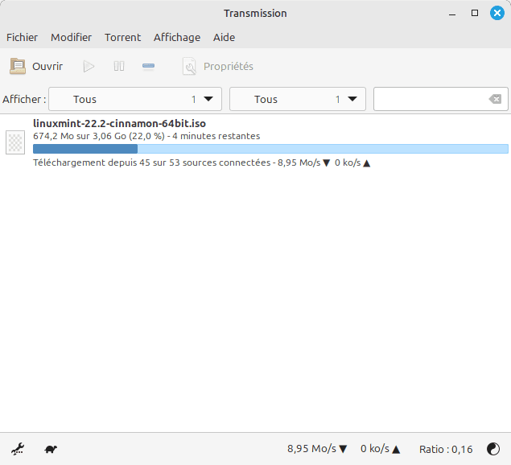511x465 pixels.
Task: Open the wrench options icon in status bar
Action: point(18,449)
